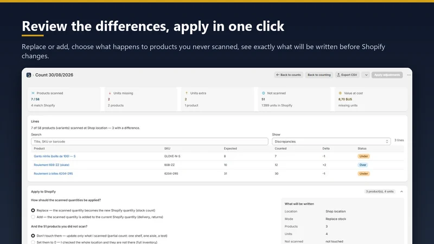Click the 1399 units in Shopify text
Image resolution: width=434 pixels, height=244 pixels.
[277, 105]
